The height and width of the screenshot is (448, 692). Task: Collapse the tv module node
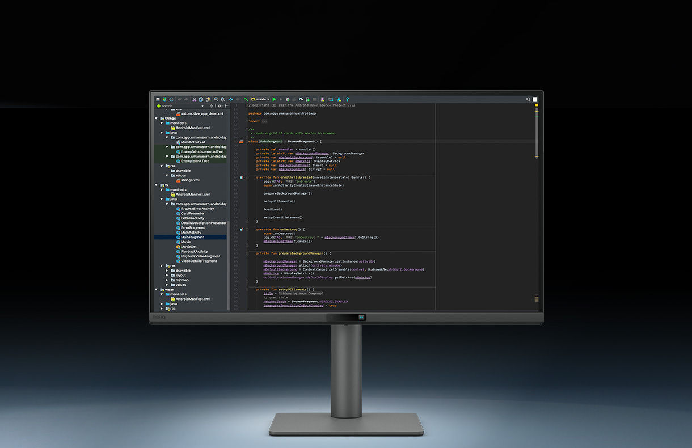(157, 185)
